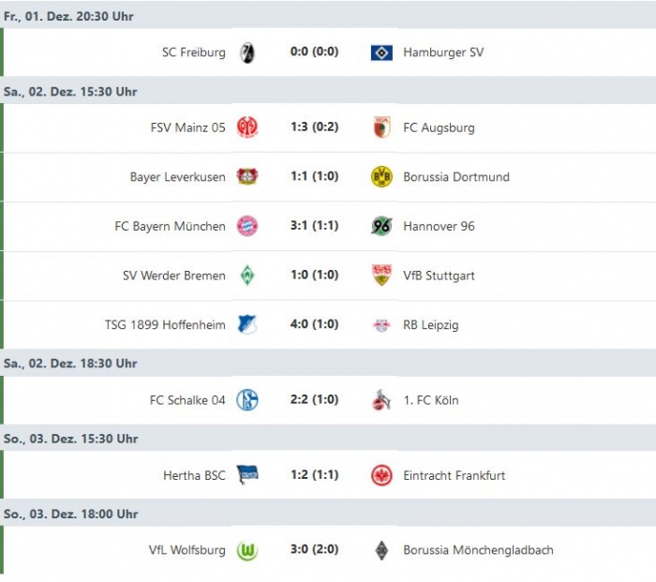Open the 4:0 Hoffenheim match result
This screenshot has width=656, height=582.
314,325
